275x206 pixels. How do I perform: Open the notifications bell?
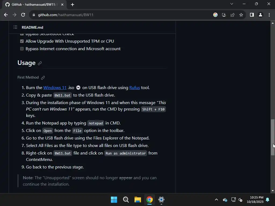pos(268,200)
